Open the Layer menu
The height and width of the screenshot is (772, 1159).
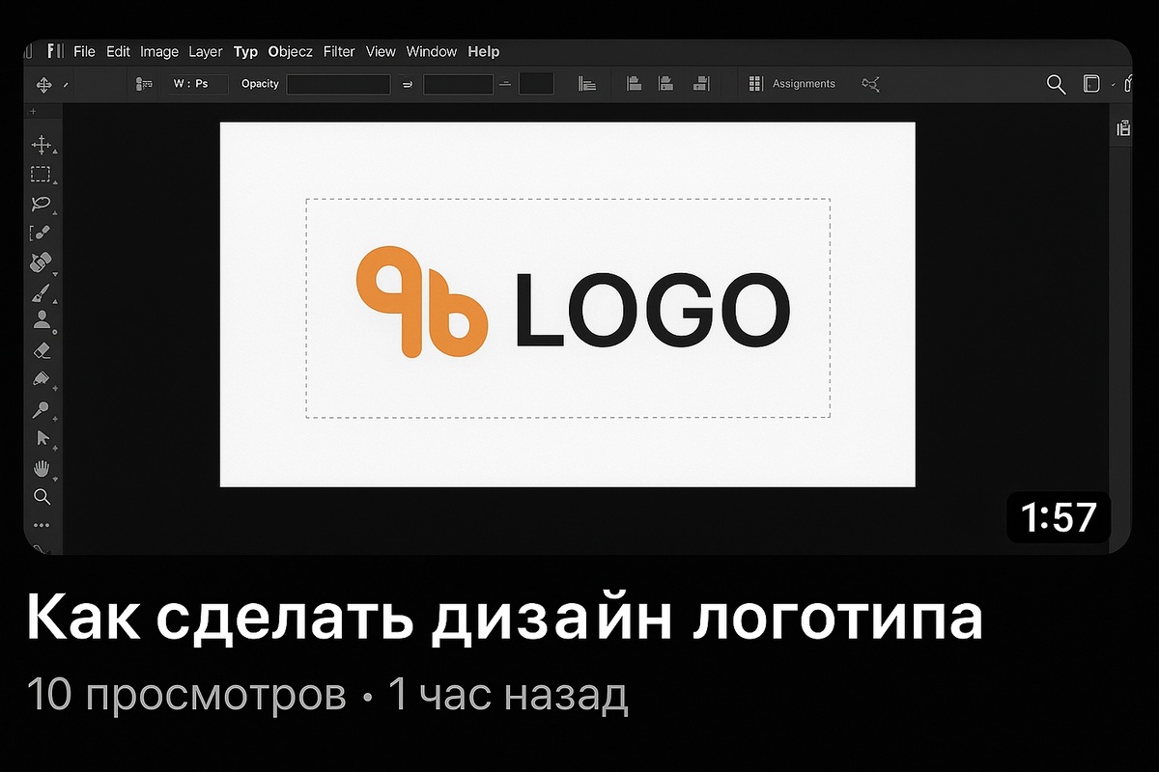click(206, 52)
